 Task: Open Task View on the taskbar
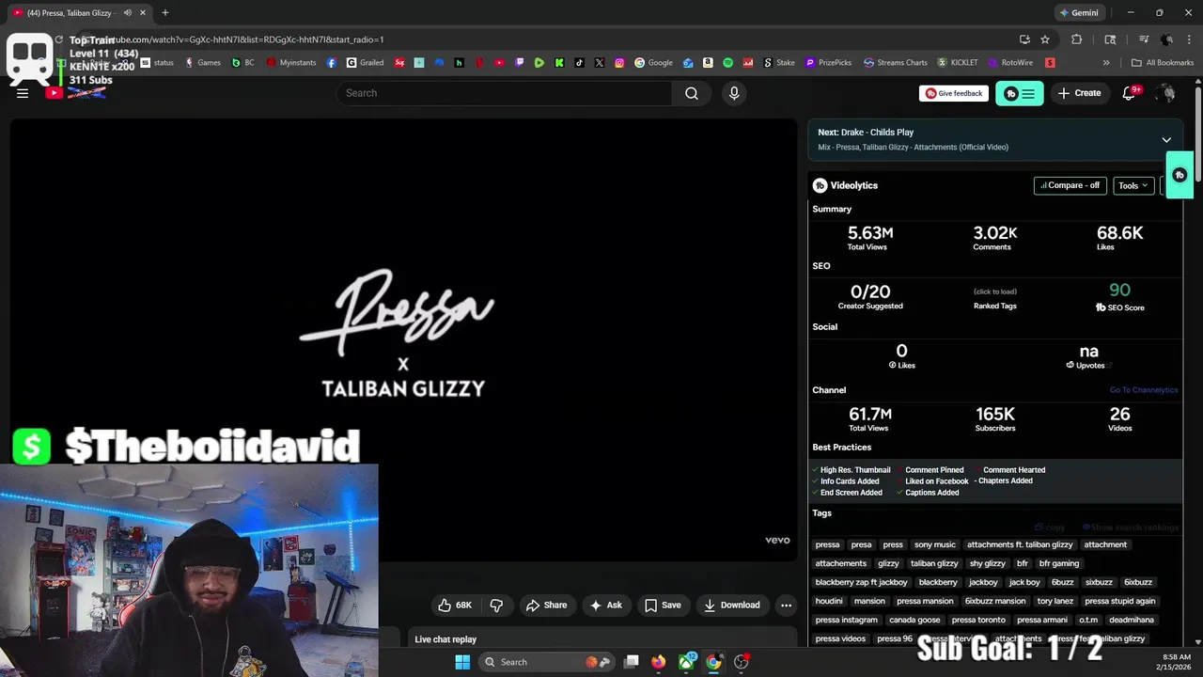click(632, 662)
